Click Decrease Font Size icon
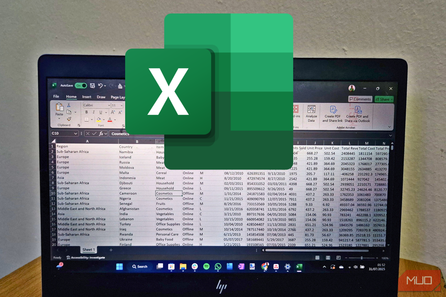This screenshot has width=446, height=297. pyautogui.click(x=120, y=113)
